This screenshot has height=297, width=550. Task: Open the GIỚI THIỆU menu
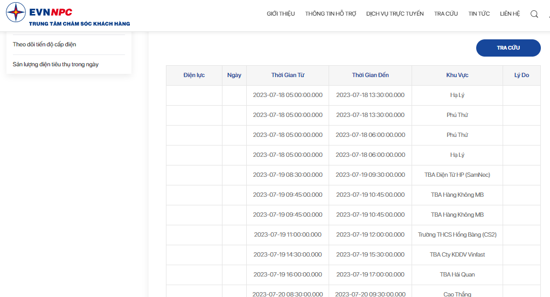point(281,13)
